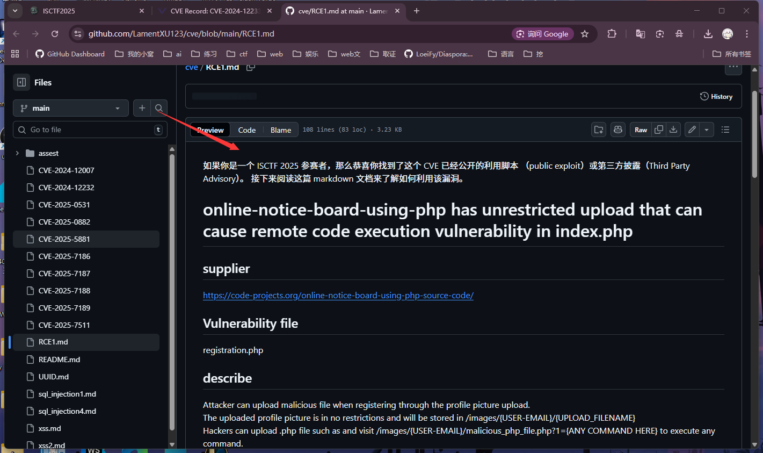Open more edit options dropdown arrow

pyautogui.click(x=707, y=130)
